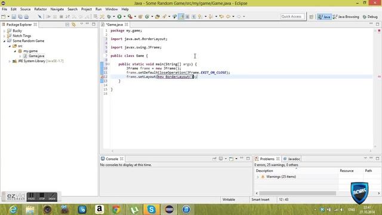
Task: Click the ezvid Stop button
Action: pos(42,196)
